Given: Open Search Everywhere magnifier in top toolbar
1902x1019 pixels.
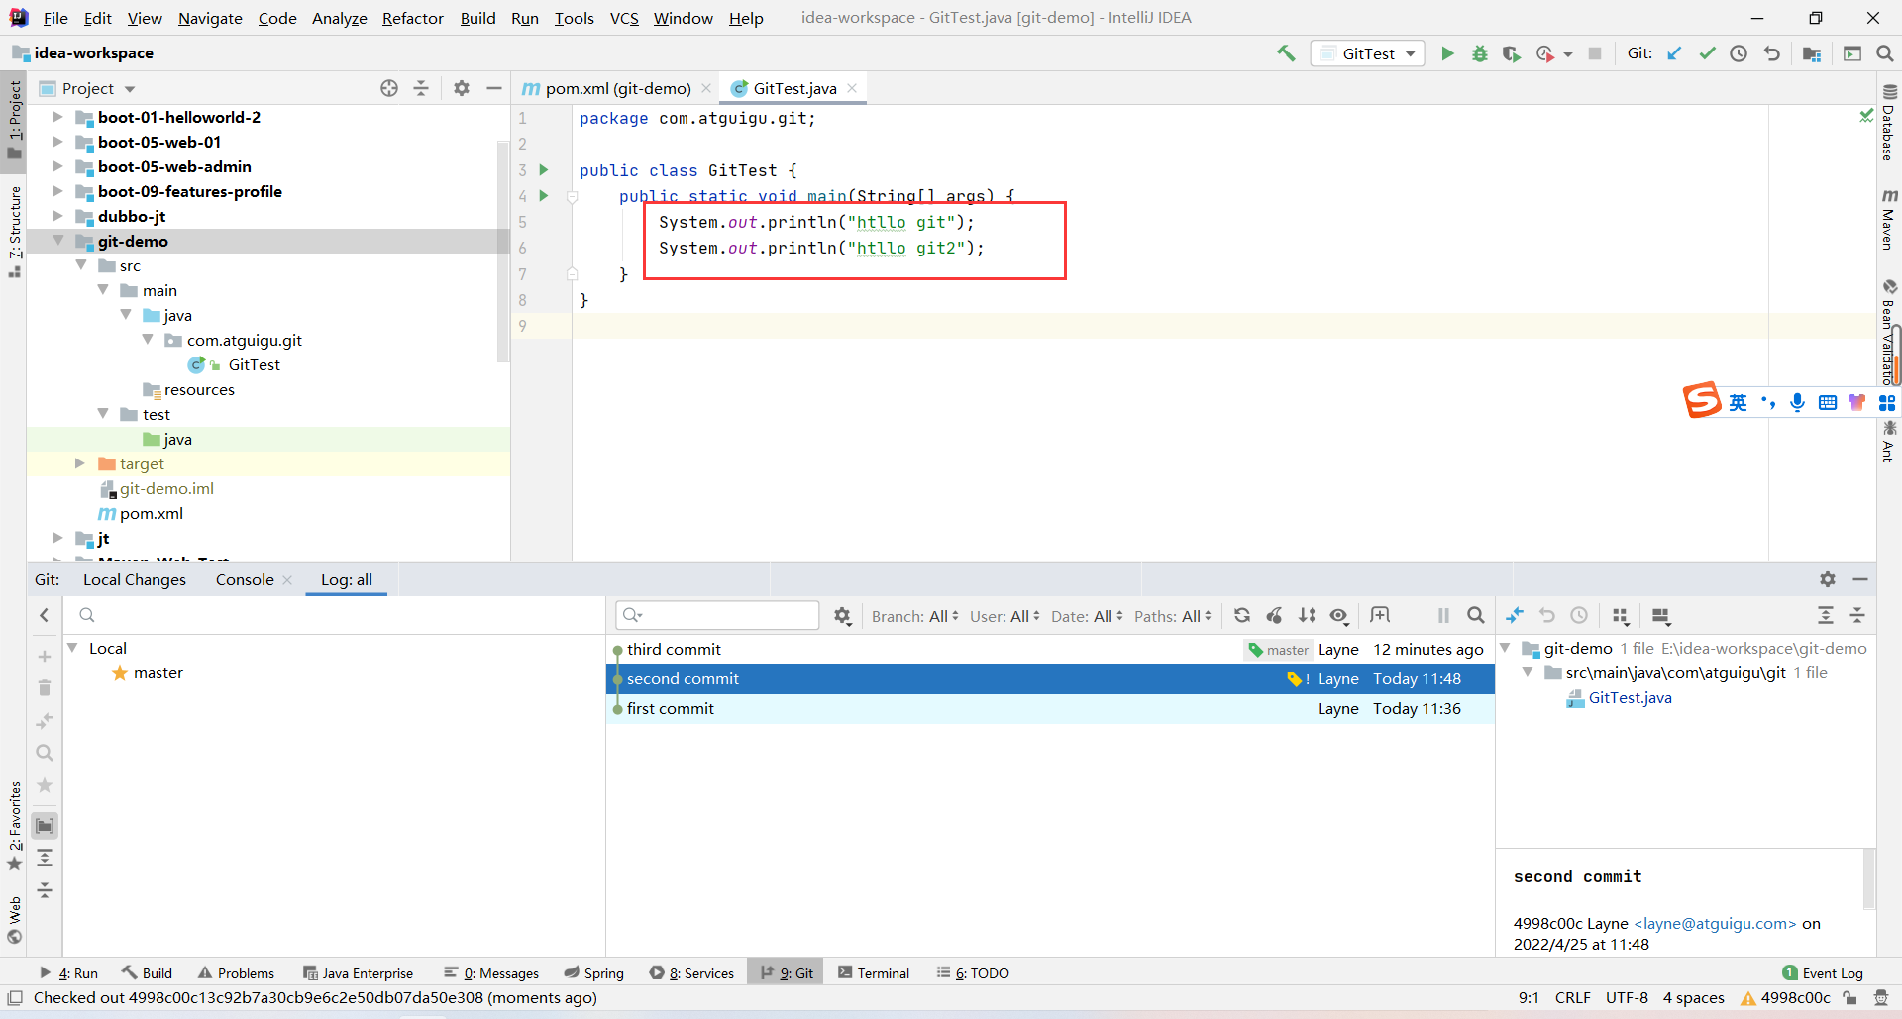Looking at the screenshot, I should [1885, 53].
